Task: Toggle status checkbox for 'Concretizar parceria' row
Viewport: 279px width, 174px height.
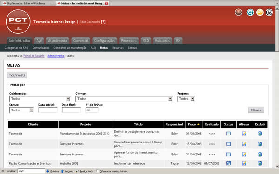Action: coord(228,144)
